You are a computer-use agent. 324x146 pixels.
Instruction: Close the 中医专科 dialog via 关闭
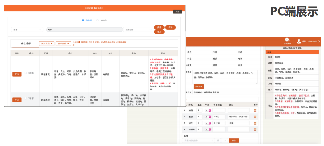pyautogui.click(x=177, y=12)
